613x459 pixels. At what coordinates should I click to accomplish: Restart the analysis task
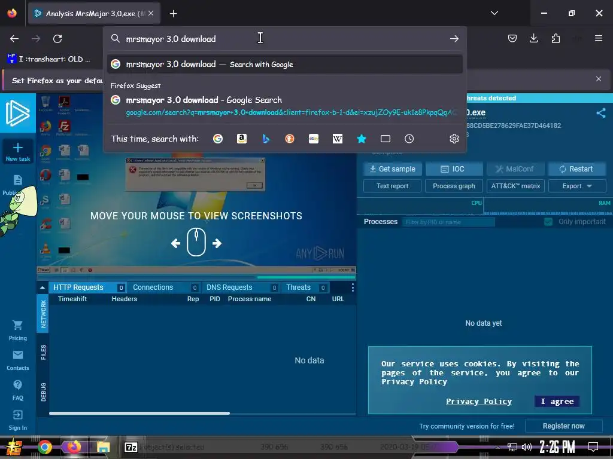tap(577, 169)
